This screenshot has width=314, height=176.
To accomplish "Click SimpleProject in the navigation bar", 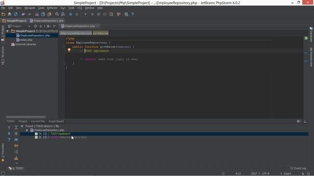I will pyautogui.click(x=14, y=21).
